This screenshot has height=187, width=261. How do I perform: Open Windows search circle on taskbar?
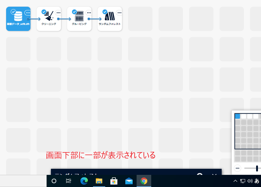point(54,181)
